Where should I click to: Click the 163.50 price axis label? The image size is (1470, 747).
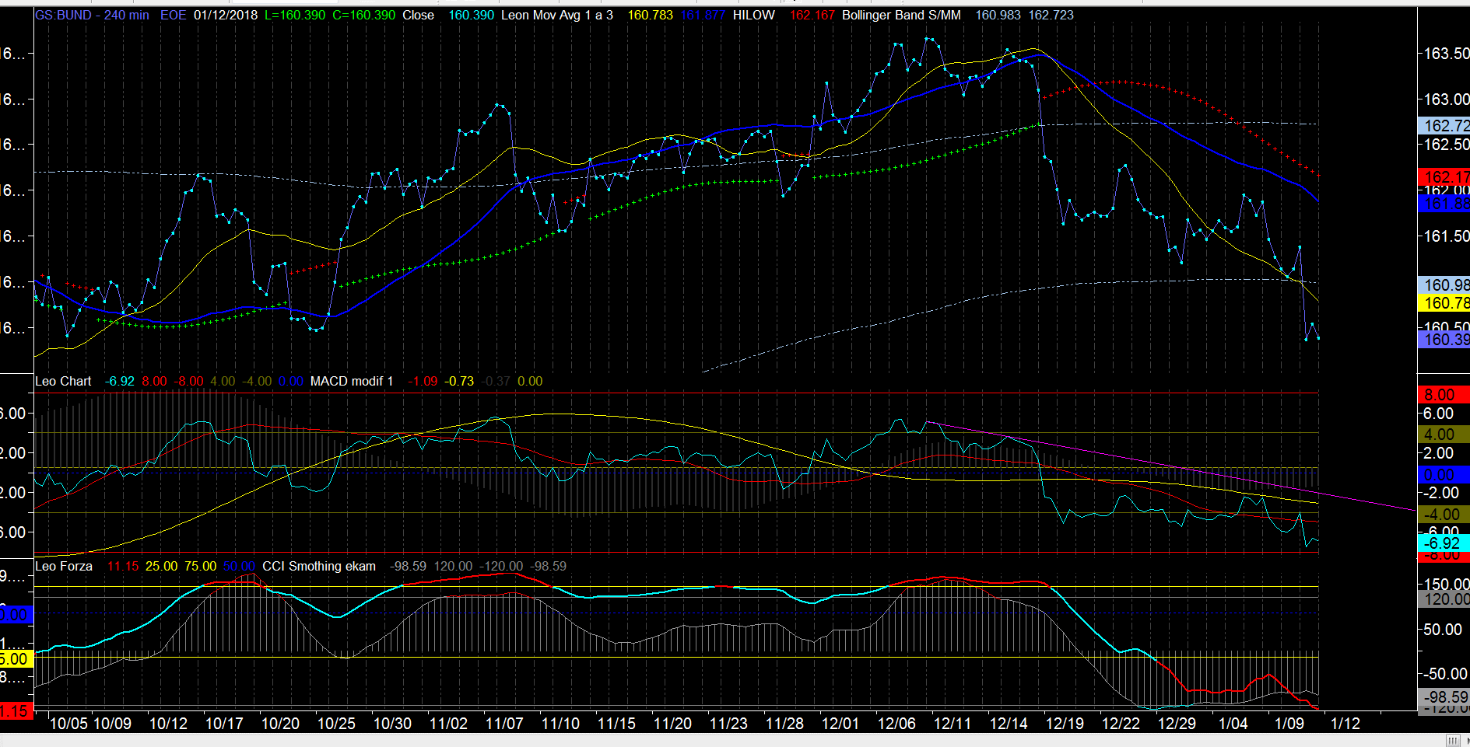1447,54
